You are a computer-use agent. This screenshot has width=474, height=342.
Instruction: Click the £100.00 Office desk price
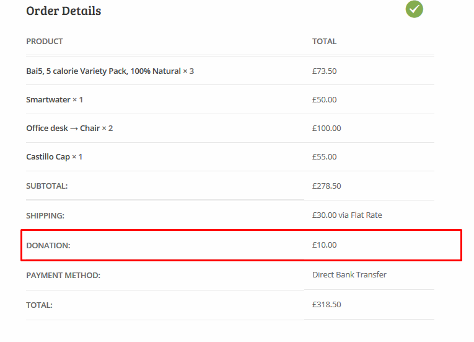[327, 128]
